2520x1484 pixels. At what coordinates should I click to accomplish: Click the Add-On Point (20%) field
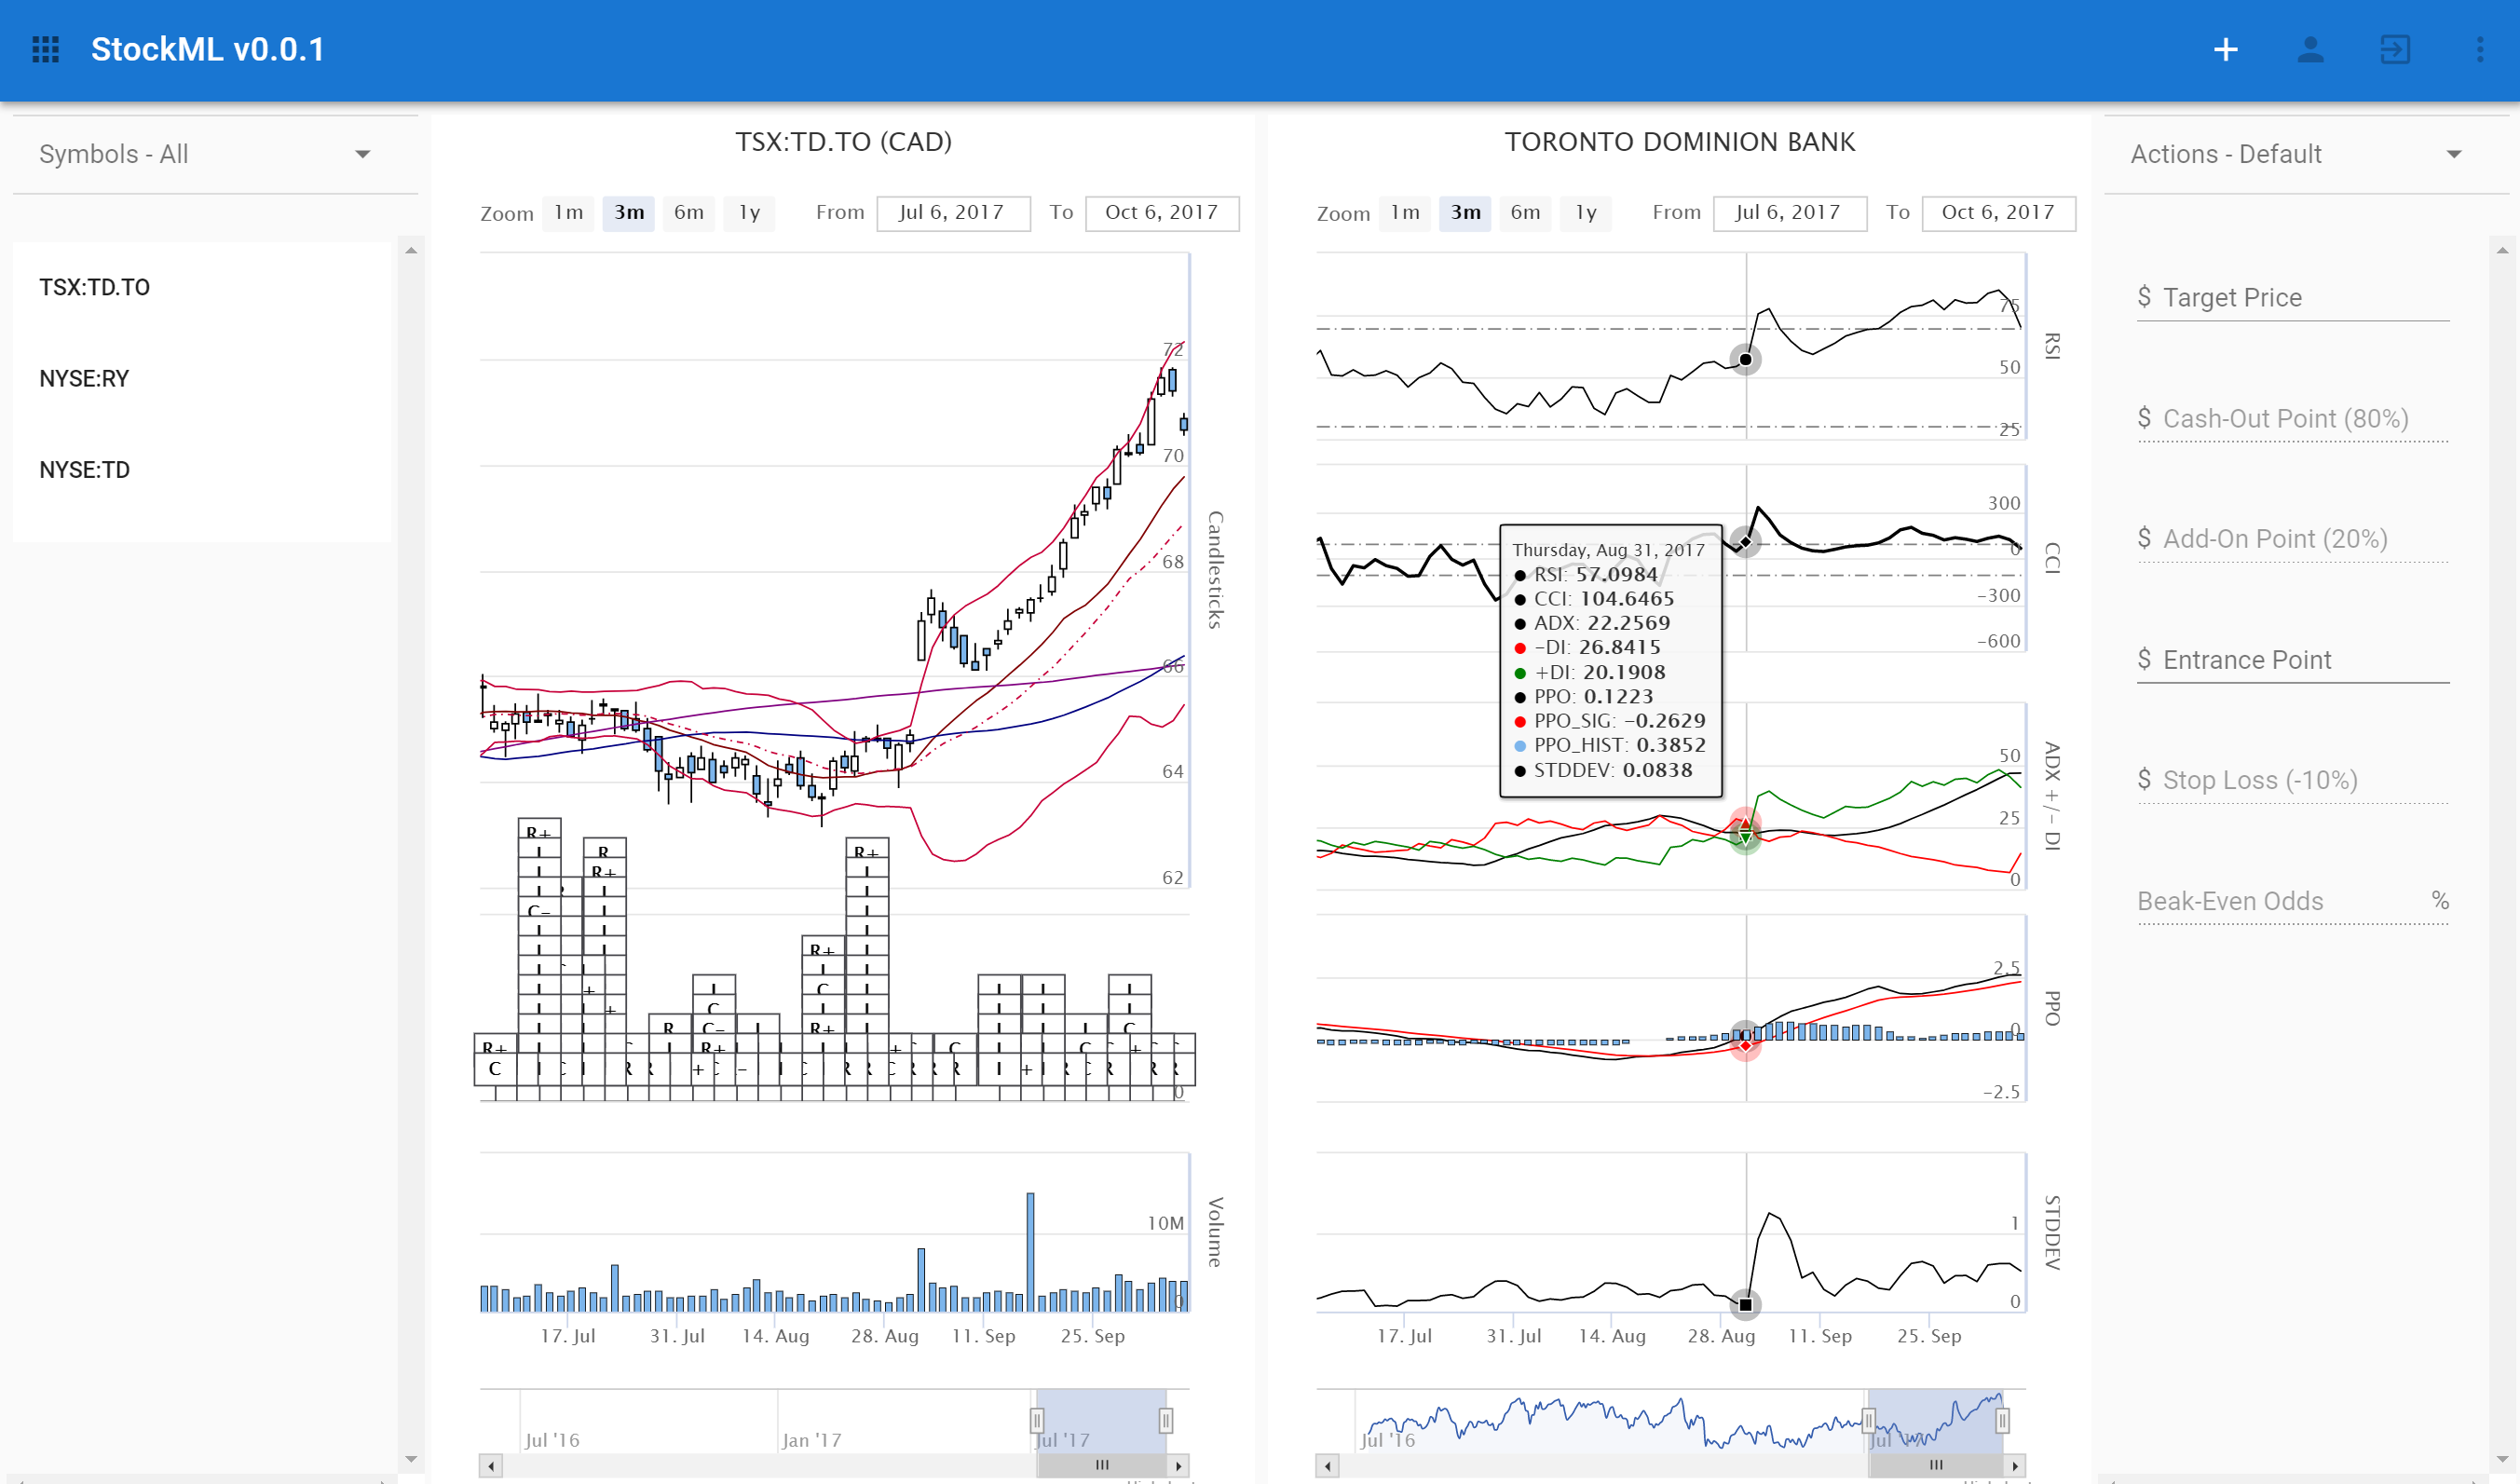coord(2293,539)
